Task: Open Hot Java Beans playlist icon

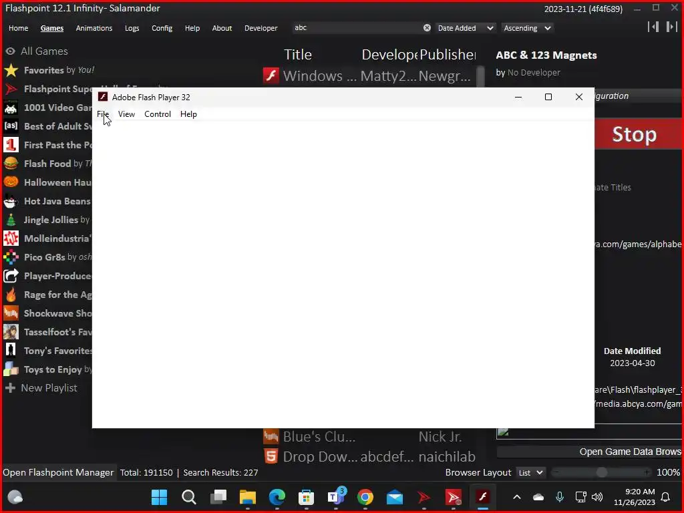Action: click(x=11, y=201)
